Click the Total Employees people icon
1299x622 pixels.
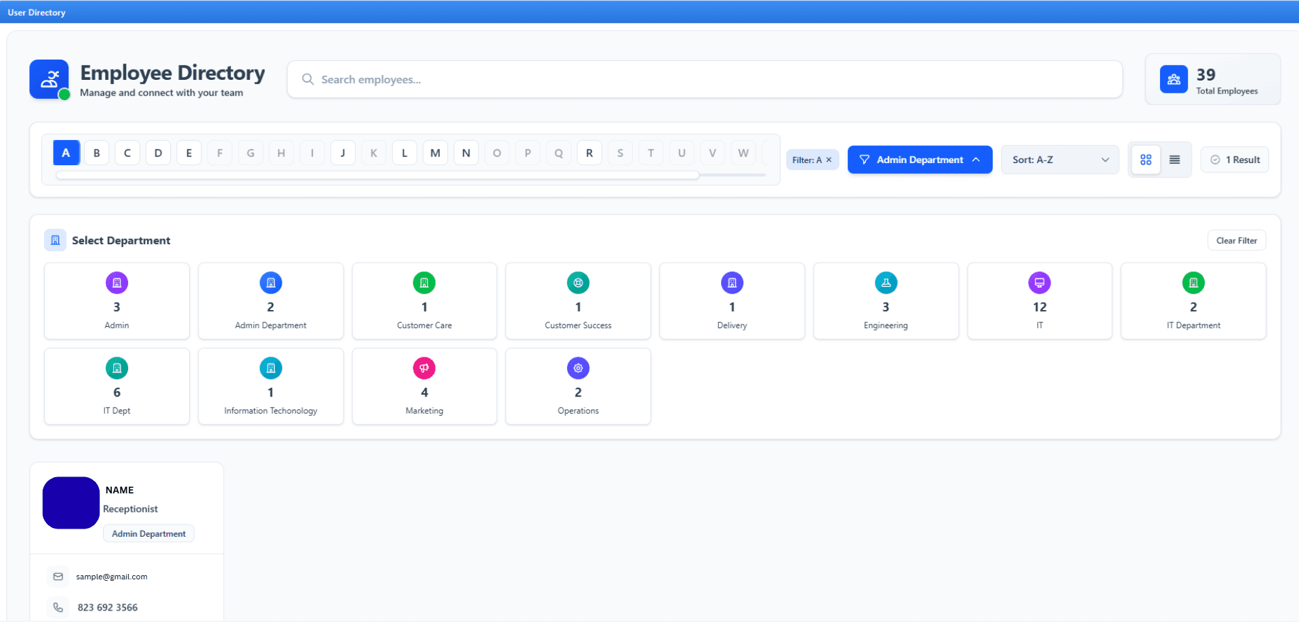[1173, 79]
